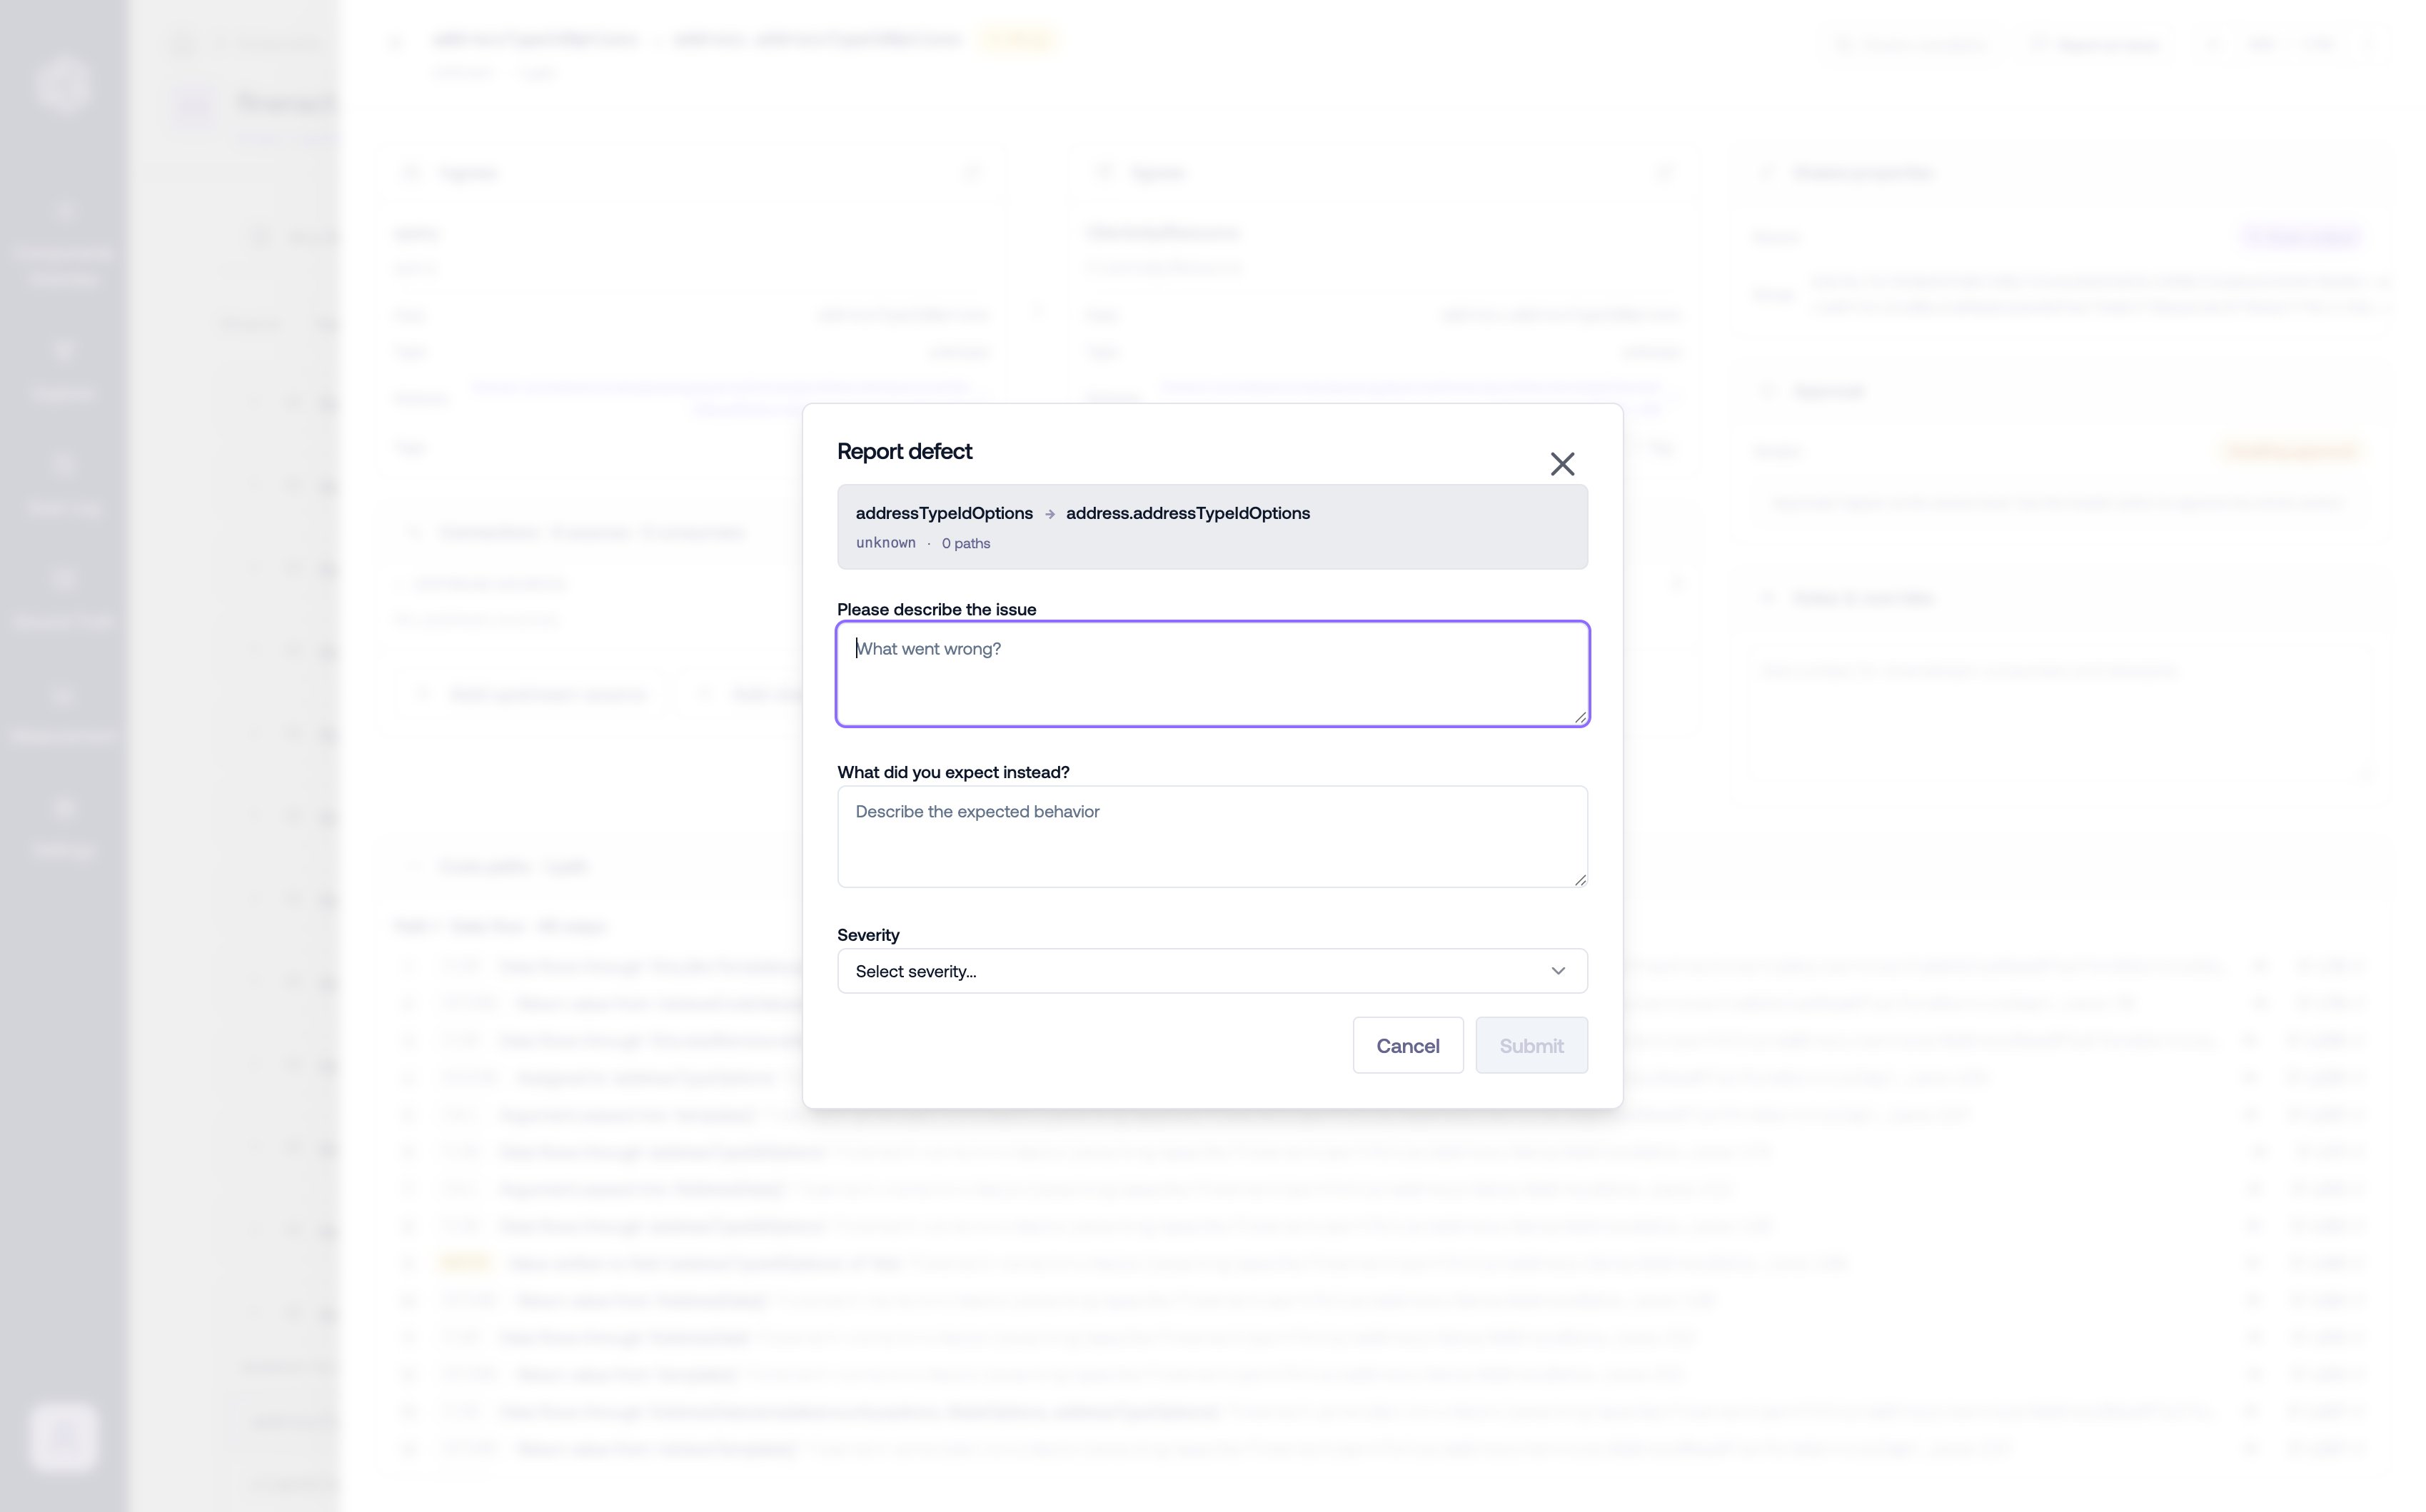This screenshot has width=2426, height=1512.
Task: Click the 'unknown' label in the defect header
Action: pyautogui.click(x=885, y=543)
